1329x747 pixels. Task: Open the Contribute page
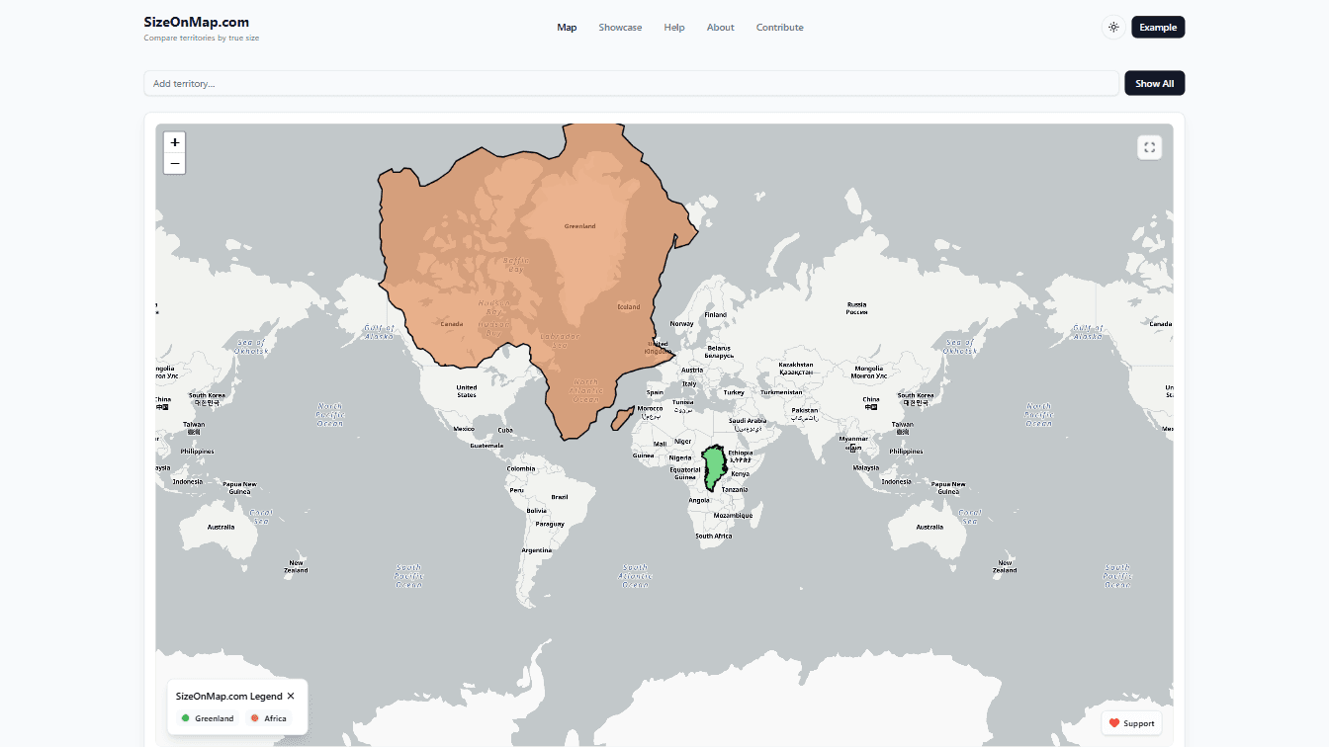(x=779, y=27)
